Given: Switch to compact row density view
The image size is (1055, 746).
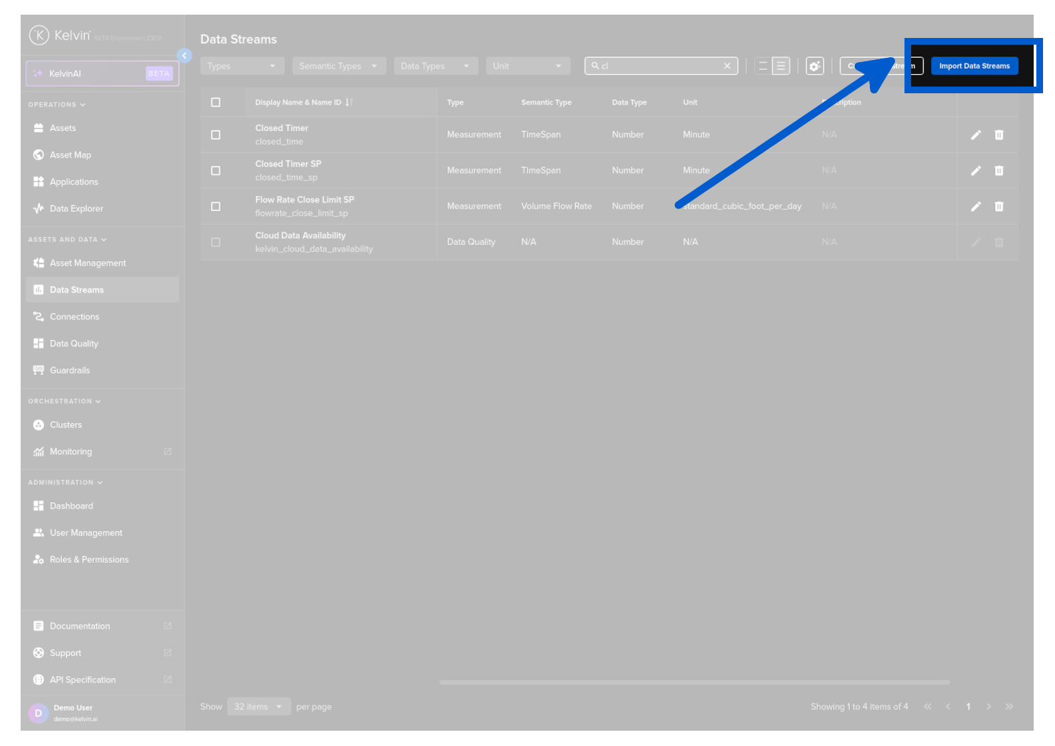Looking at the screenshot, I should coord(763,66).
